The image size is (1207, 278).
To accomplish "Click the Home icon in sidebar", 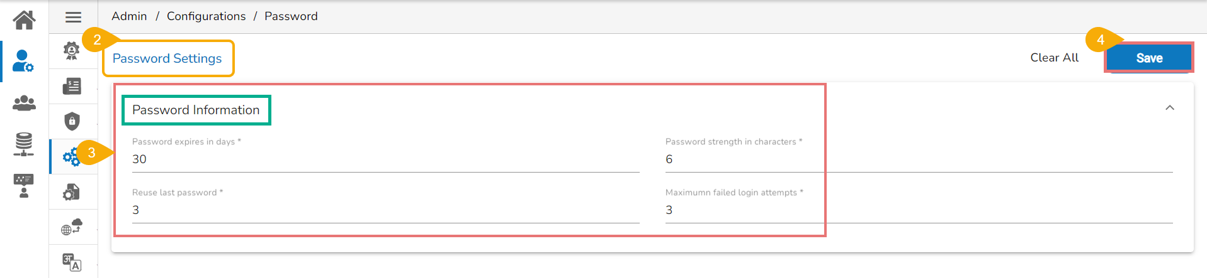I will [x=24, y=20].
